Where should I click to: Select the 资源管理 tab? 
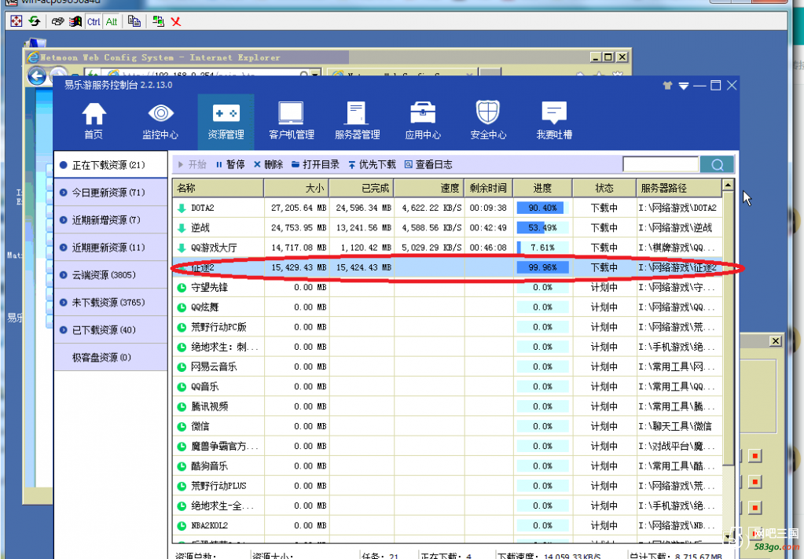226,121
